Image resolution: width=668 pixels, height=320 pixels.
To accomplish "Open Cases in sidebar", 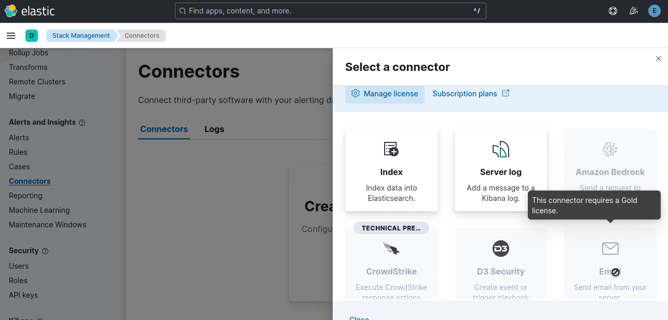I will click(x=19, y=167).
